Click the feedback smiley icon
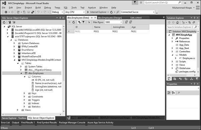The height and width of the screenshot is (130, 201). tap(141, 2)
